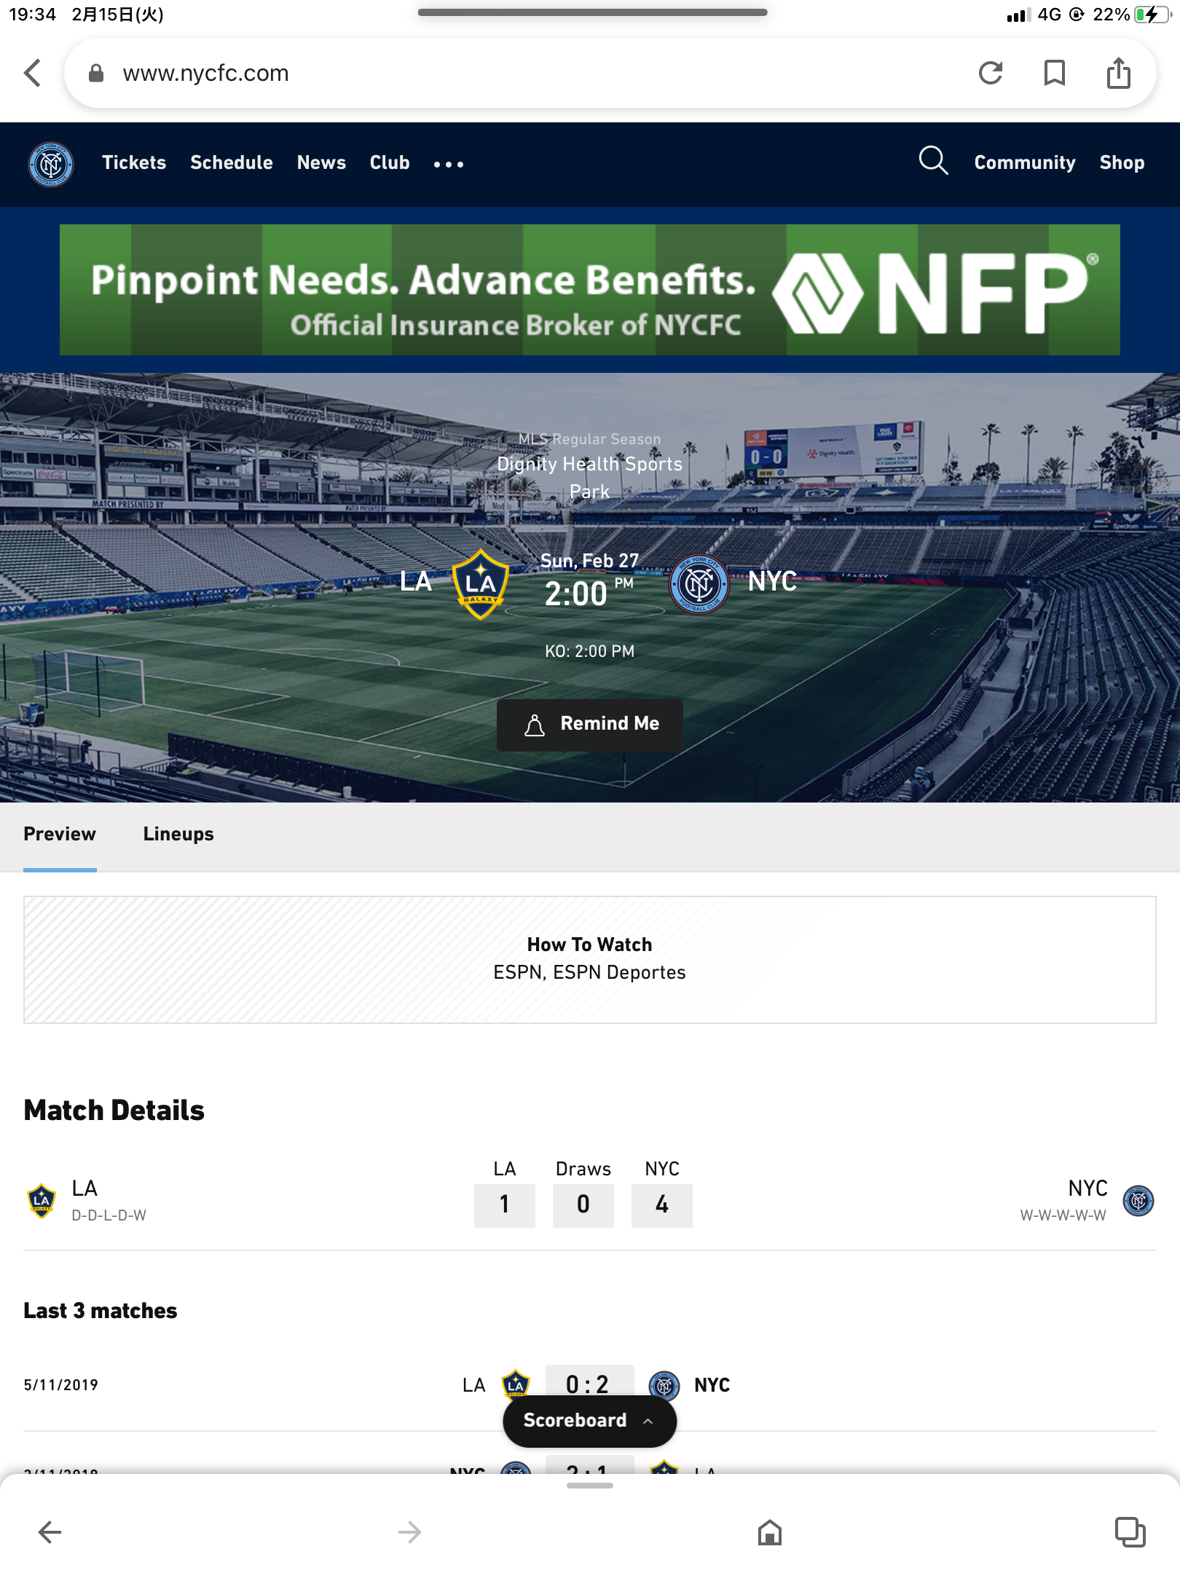Go back using the bottom toolbar arrow
This screenshot has height=1573, width=1180.
(50, 1532)
